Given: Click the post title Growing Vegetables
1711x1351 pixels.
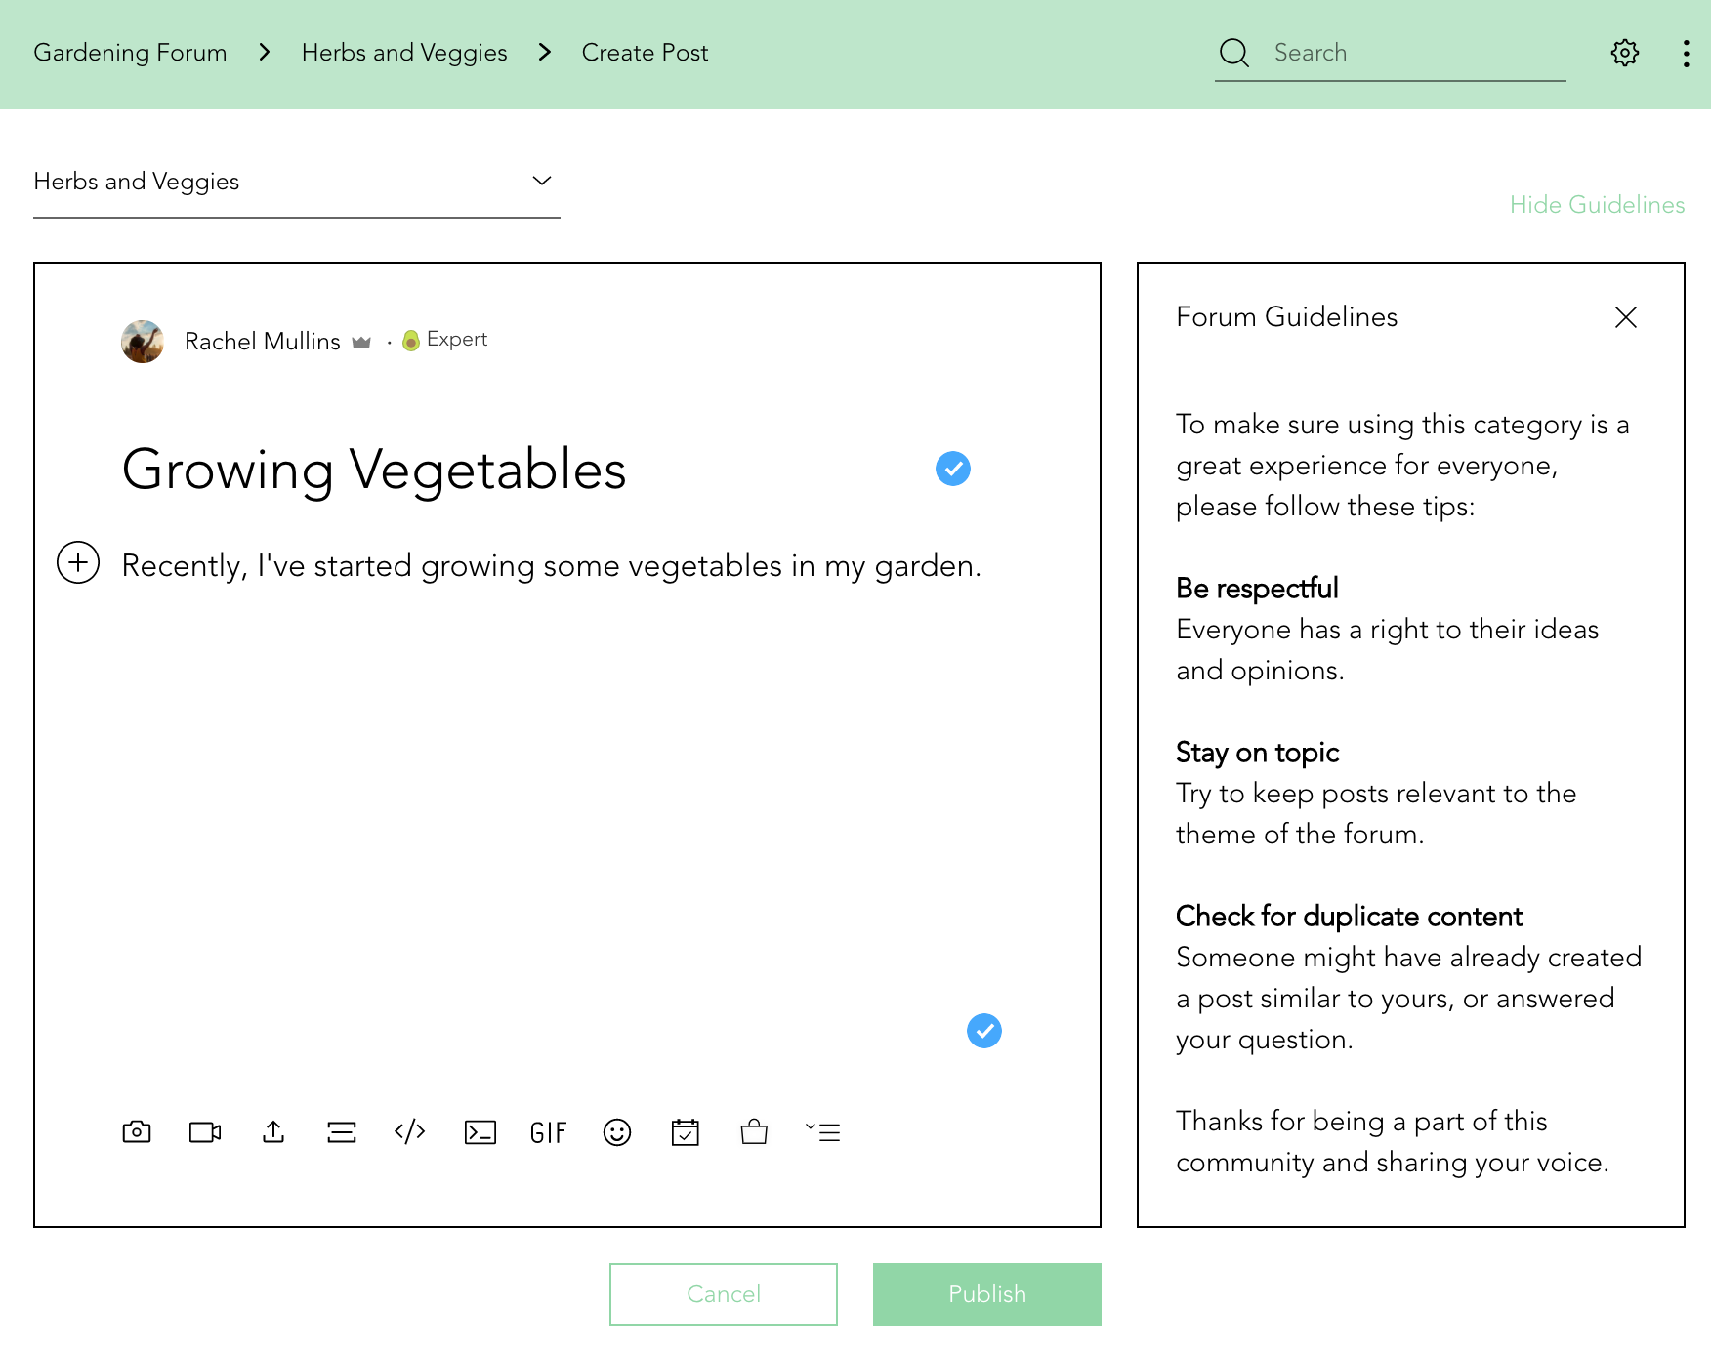Looking at the screenshot, I should pyautogui.click(x=374, y=470).
